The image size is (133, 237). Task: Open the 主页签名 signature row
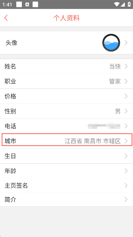click(66, 185)
